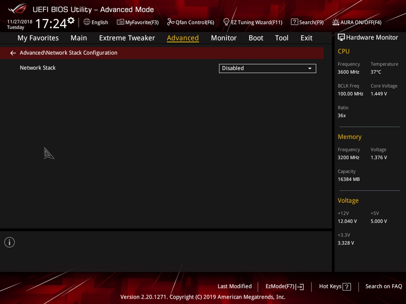Click the Search on FAQ link
The width and height of the screenshot is (406, 304).
pyautogui.click(x=383, y=287)
